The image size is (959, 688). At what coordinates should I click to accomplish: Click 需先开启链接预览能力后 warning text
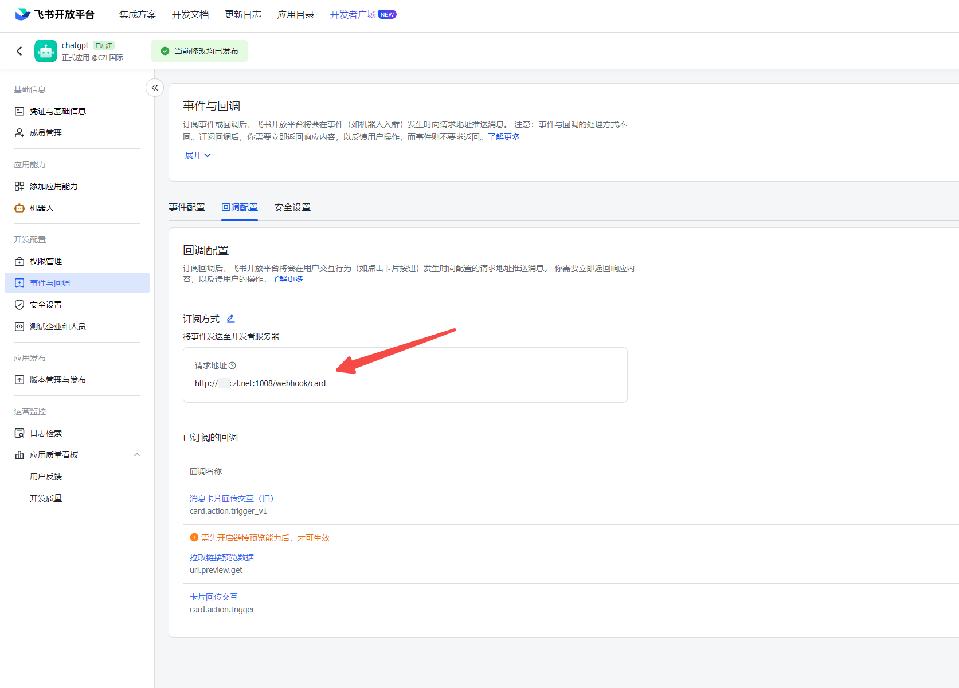point(265,538)
